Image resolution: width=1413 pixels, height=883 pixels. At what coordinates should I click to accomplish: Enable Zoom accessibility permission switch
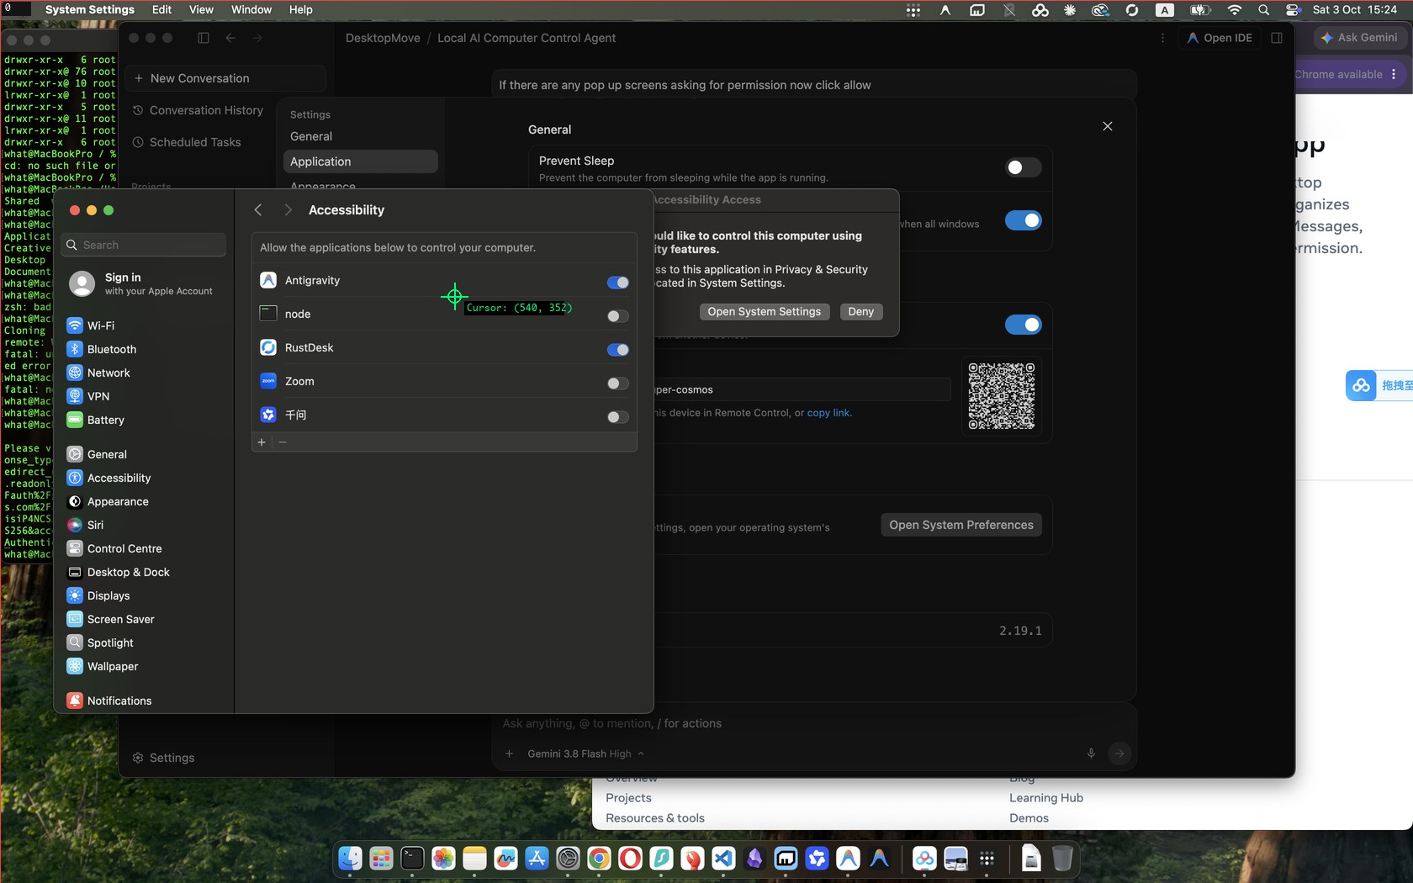pos(617,383)
